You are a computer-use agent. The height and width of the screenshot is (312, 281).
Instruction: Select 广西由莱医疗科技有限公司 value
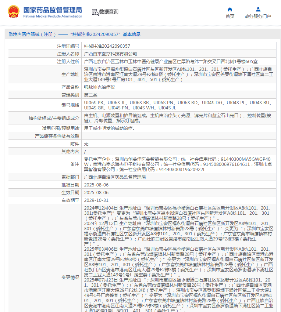(110, 54)
